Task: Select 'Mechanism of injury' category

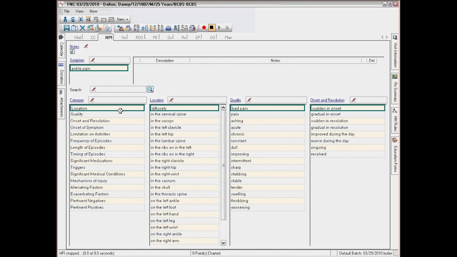Action: (107, 181)
